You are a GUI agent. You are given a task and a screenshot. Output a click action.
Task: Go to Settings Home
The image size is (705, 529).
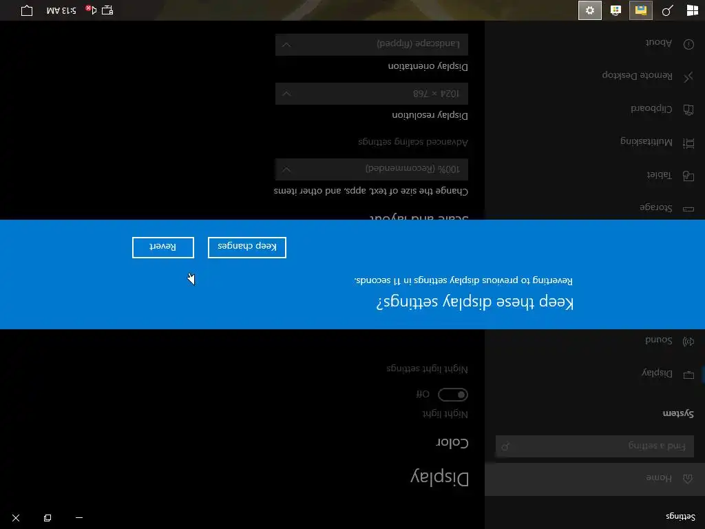pos(595,478)
